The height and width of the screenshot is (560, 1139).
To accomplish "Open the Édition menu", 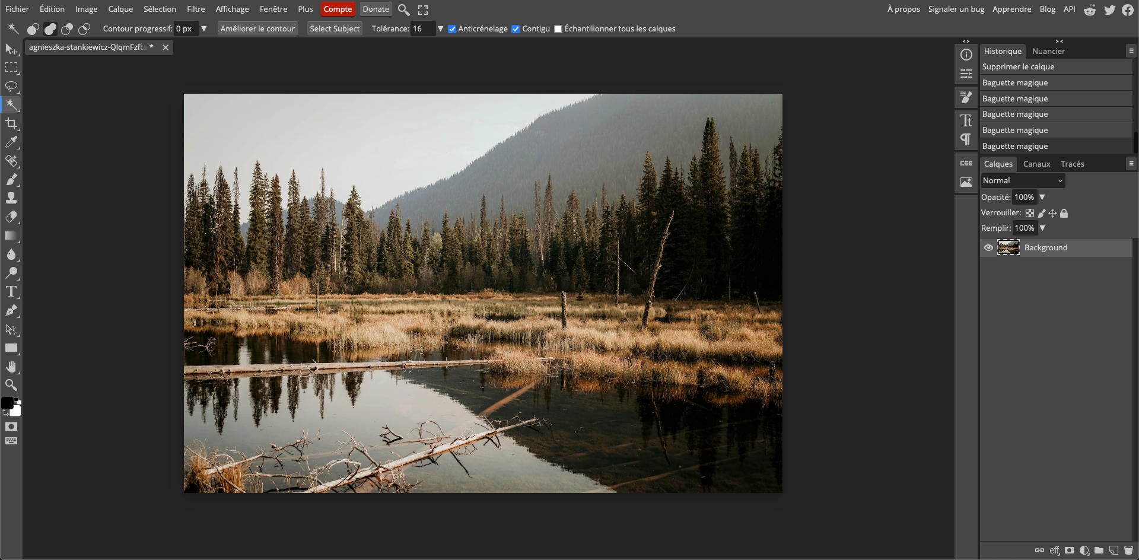I will point(52,9).
